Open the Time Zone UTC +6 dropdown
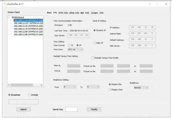 click(x=75, y=49)
